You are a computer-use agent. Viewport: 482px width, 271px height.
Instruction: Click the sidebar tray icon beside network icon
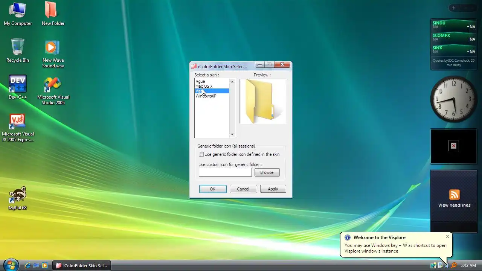click(x=440, y=265)
